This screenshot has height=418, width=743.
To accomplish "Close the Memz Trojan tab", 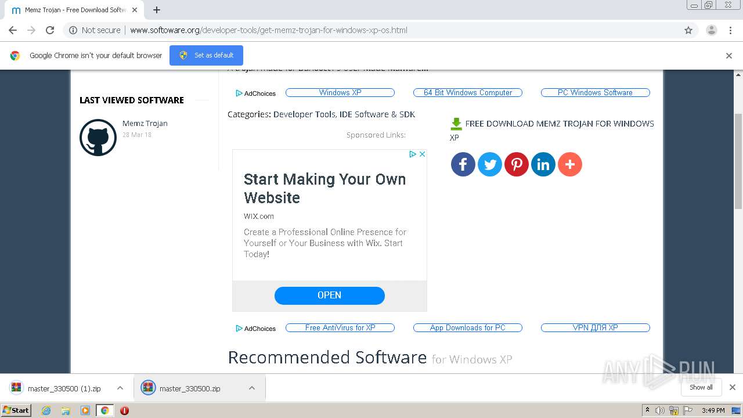I will pyautogui.click(x=135, y=10).
